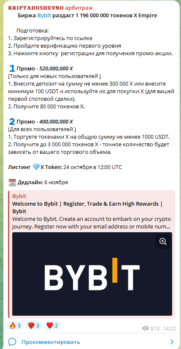Click the view count 813
Screen dimensions: 181x349
[155, 328]
